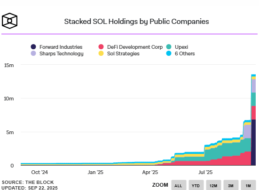Click the chart title text
Screen dimensions: 259x190
pos(136,22)
